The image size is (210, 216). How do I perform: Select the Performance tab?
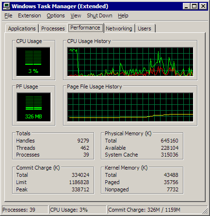(x=85, y=28)
